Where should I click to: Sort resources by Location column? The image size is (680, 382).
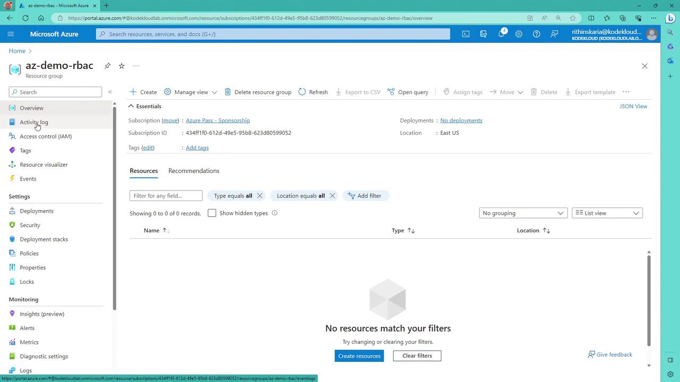[533, 230]
